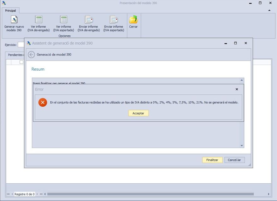Select the Pendientes tab in main window
This screenshot has height=201, width=277.
pos(15,55)
